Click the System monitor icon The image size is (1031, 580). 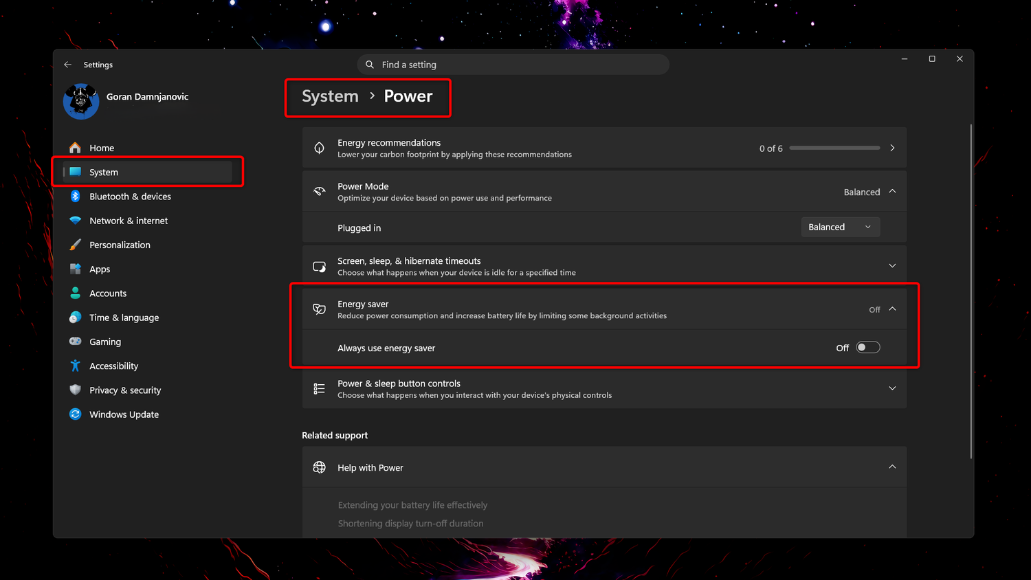pyautogui.click(x=76, y=172)
